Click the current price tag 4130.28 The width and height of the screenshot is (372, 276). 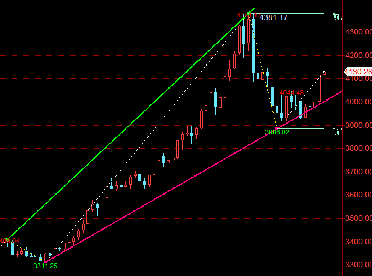coord(357,72)
